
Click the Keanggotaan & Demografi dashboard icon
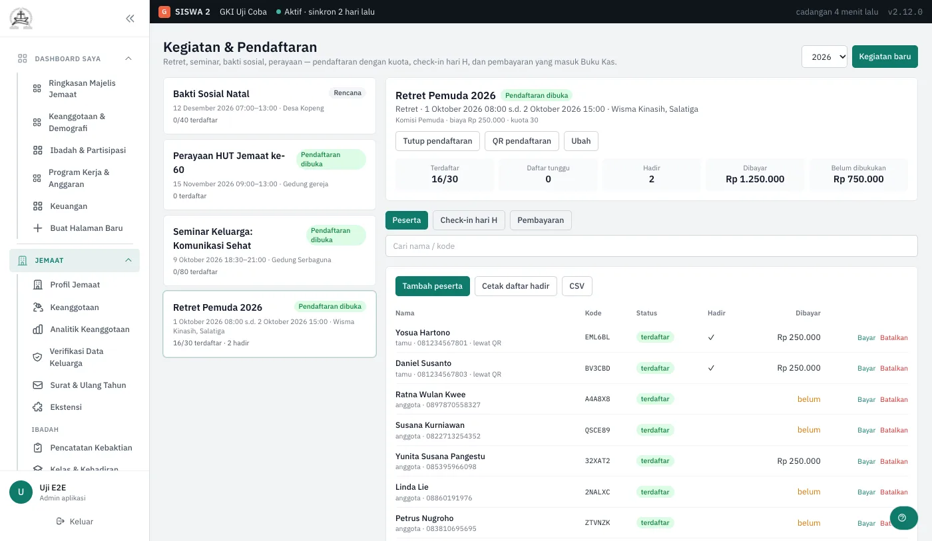tap(37, 122)
